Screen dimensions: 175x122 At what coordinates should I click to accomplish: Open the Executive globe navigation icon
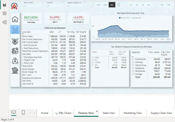click(15, 70)
